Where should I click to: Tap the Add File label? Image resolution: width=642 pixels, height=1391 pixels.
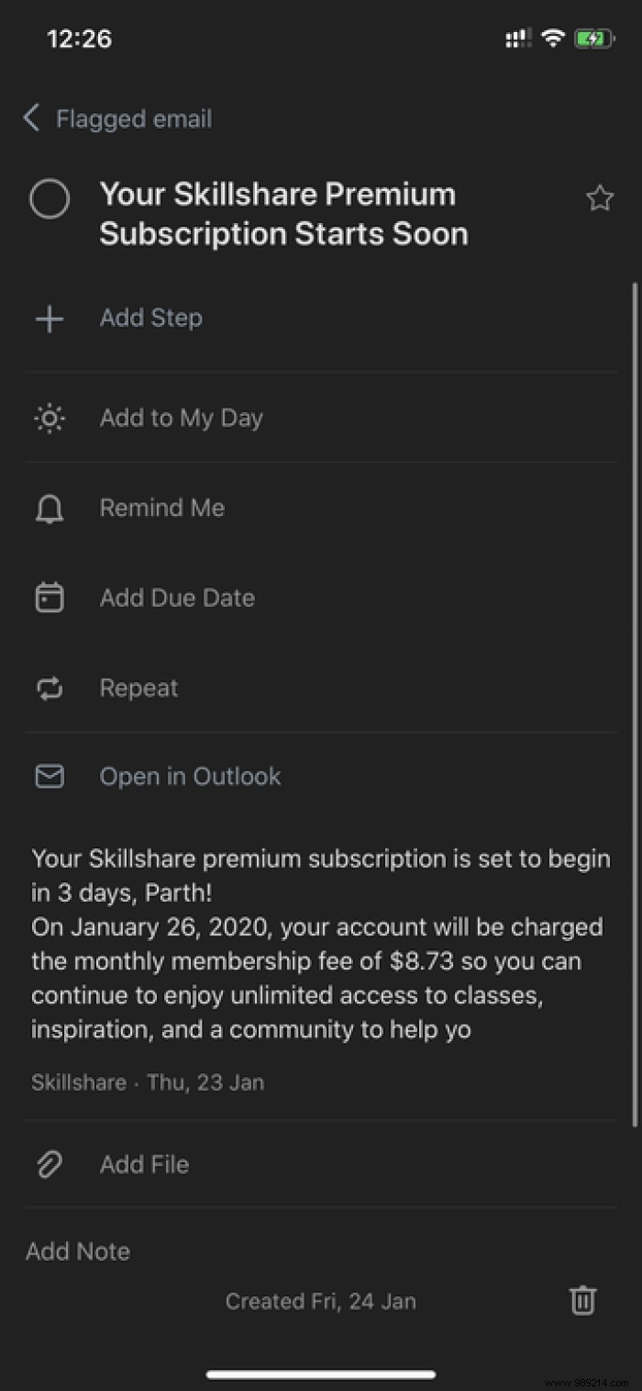(144, 1164)
